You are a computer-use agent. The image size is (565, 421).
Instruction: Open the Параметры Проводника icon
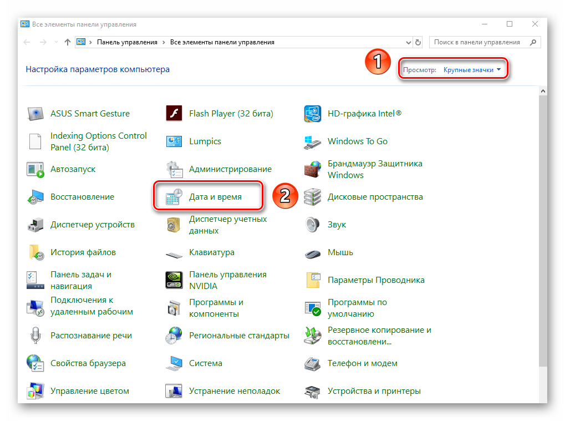(313, 281)
